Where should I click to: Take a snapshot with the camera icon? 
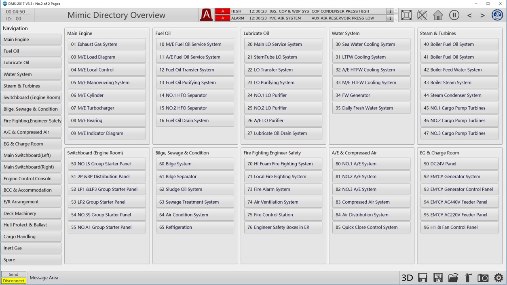[483, 278]
